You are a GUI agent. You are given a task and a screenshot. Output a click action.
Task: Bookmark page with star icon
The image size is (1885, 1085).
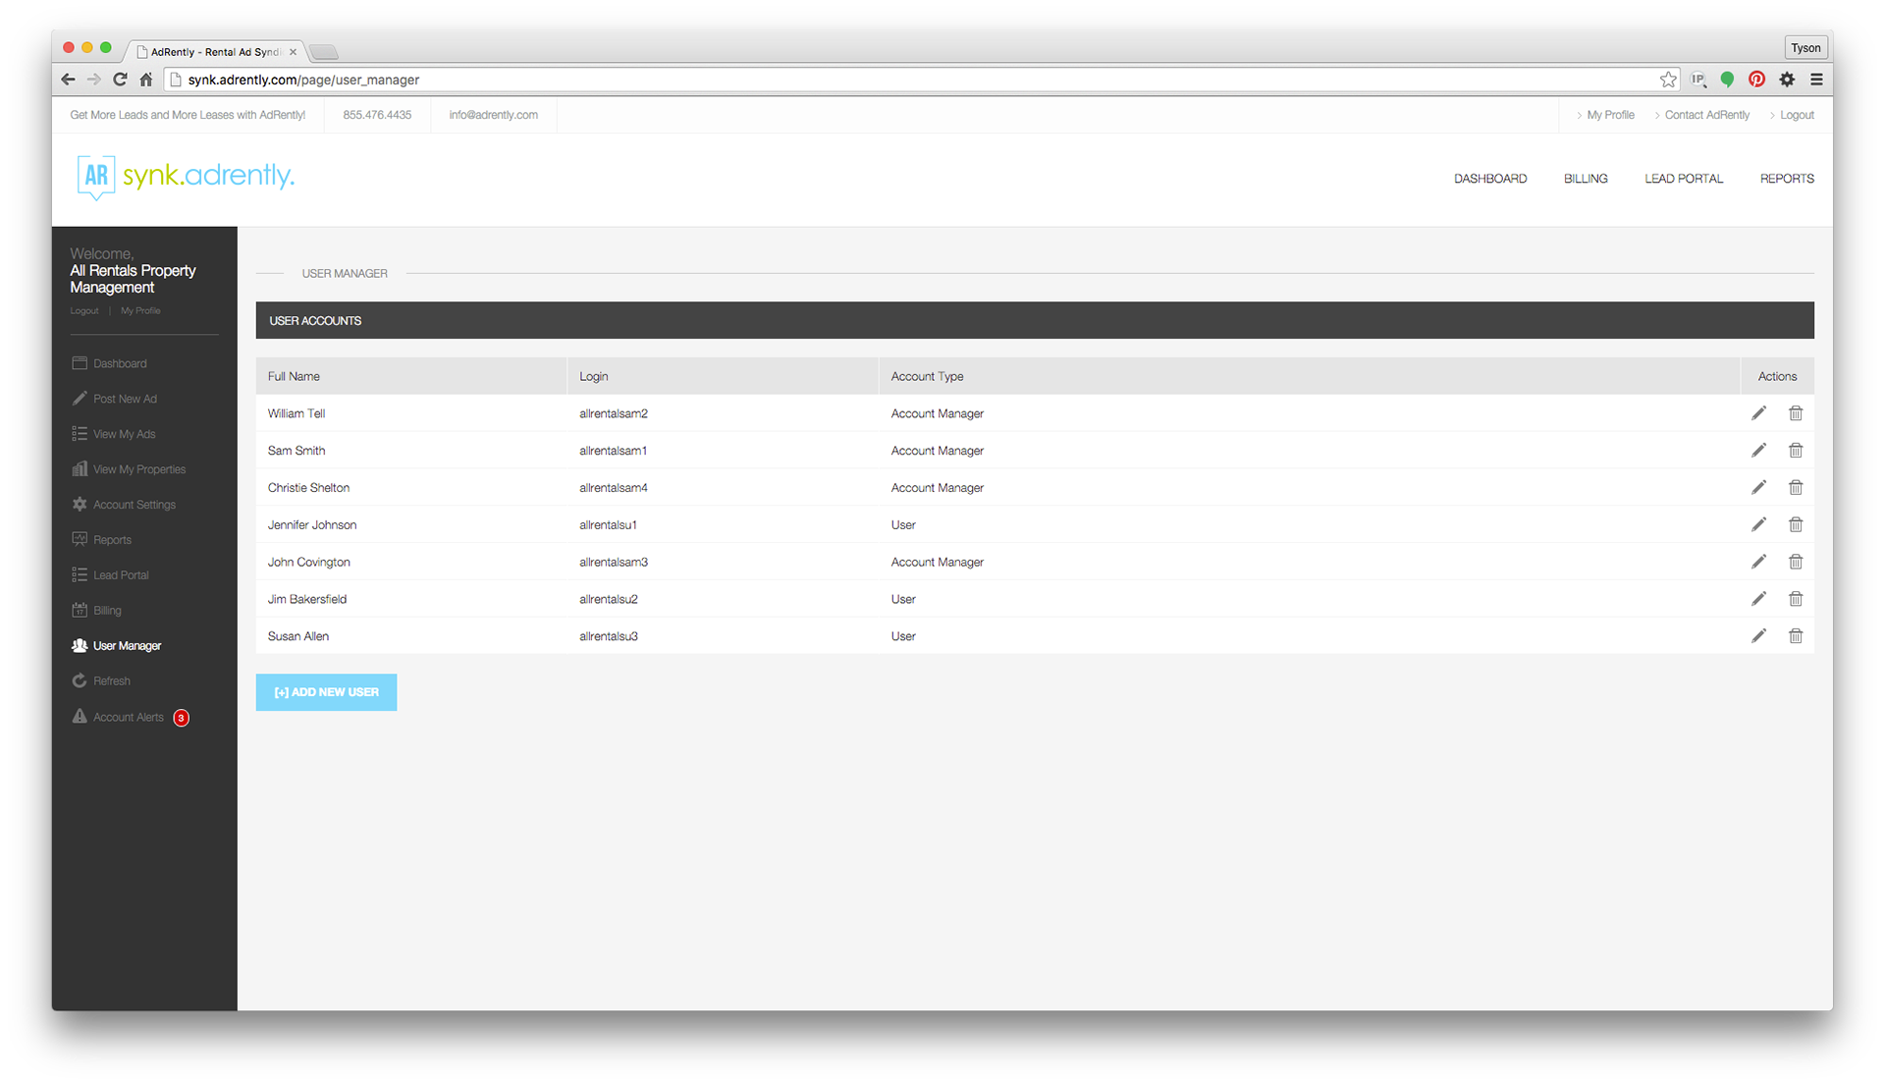tap(1668, 80)
